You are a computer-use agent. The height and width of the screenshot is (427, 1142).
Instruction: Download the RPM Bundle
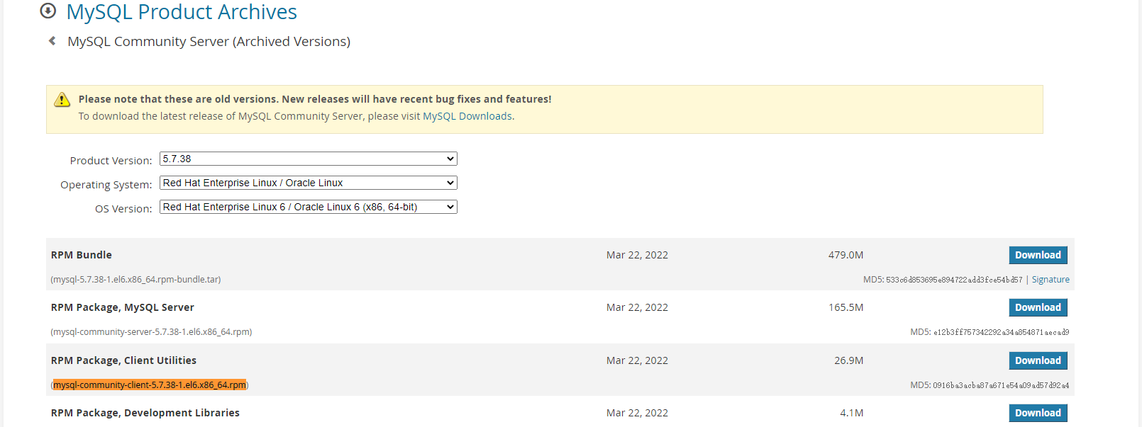[x=1038, y=255]
